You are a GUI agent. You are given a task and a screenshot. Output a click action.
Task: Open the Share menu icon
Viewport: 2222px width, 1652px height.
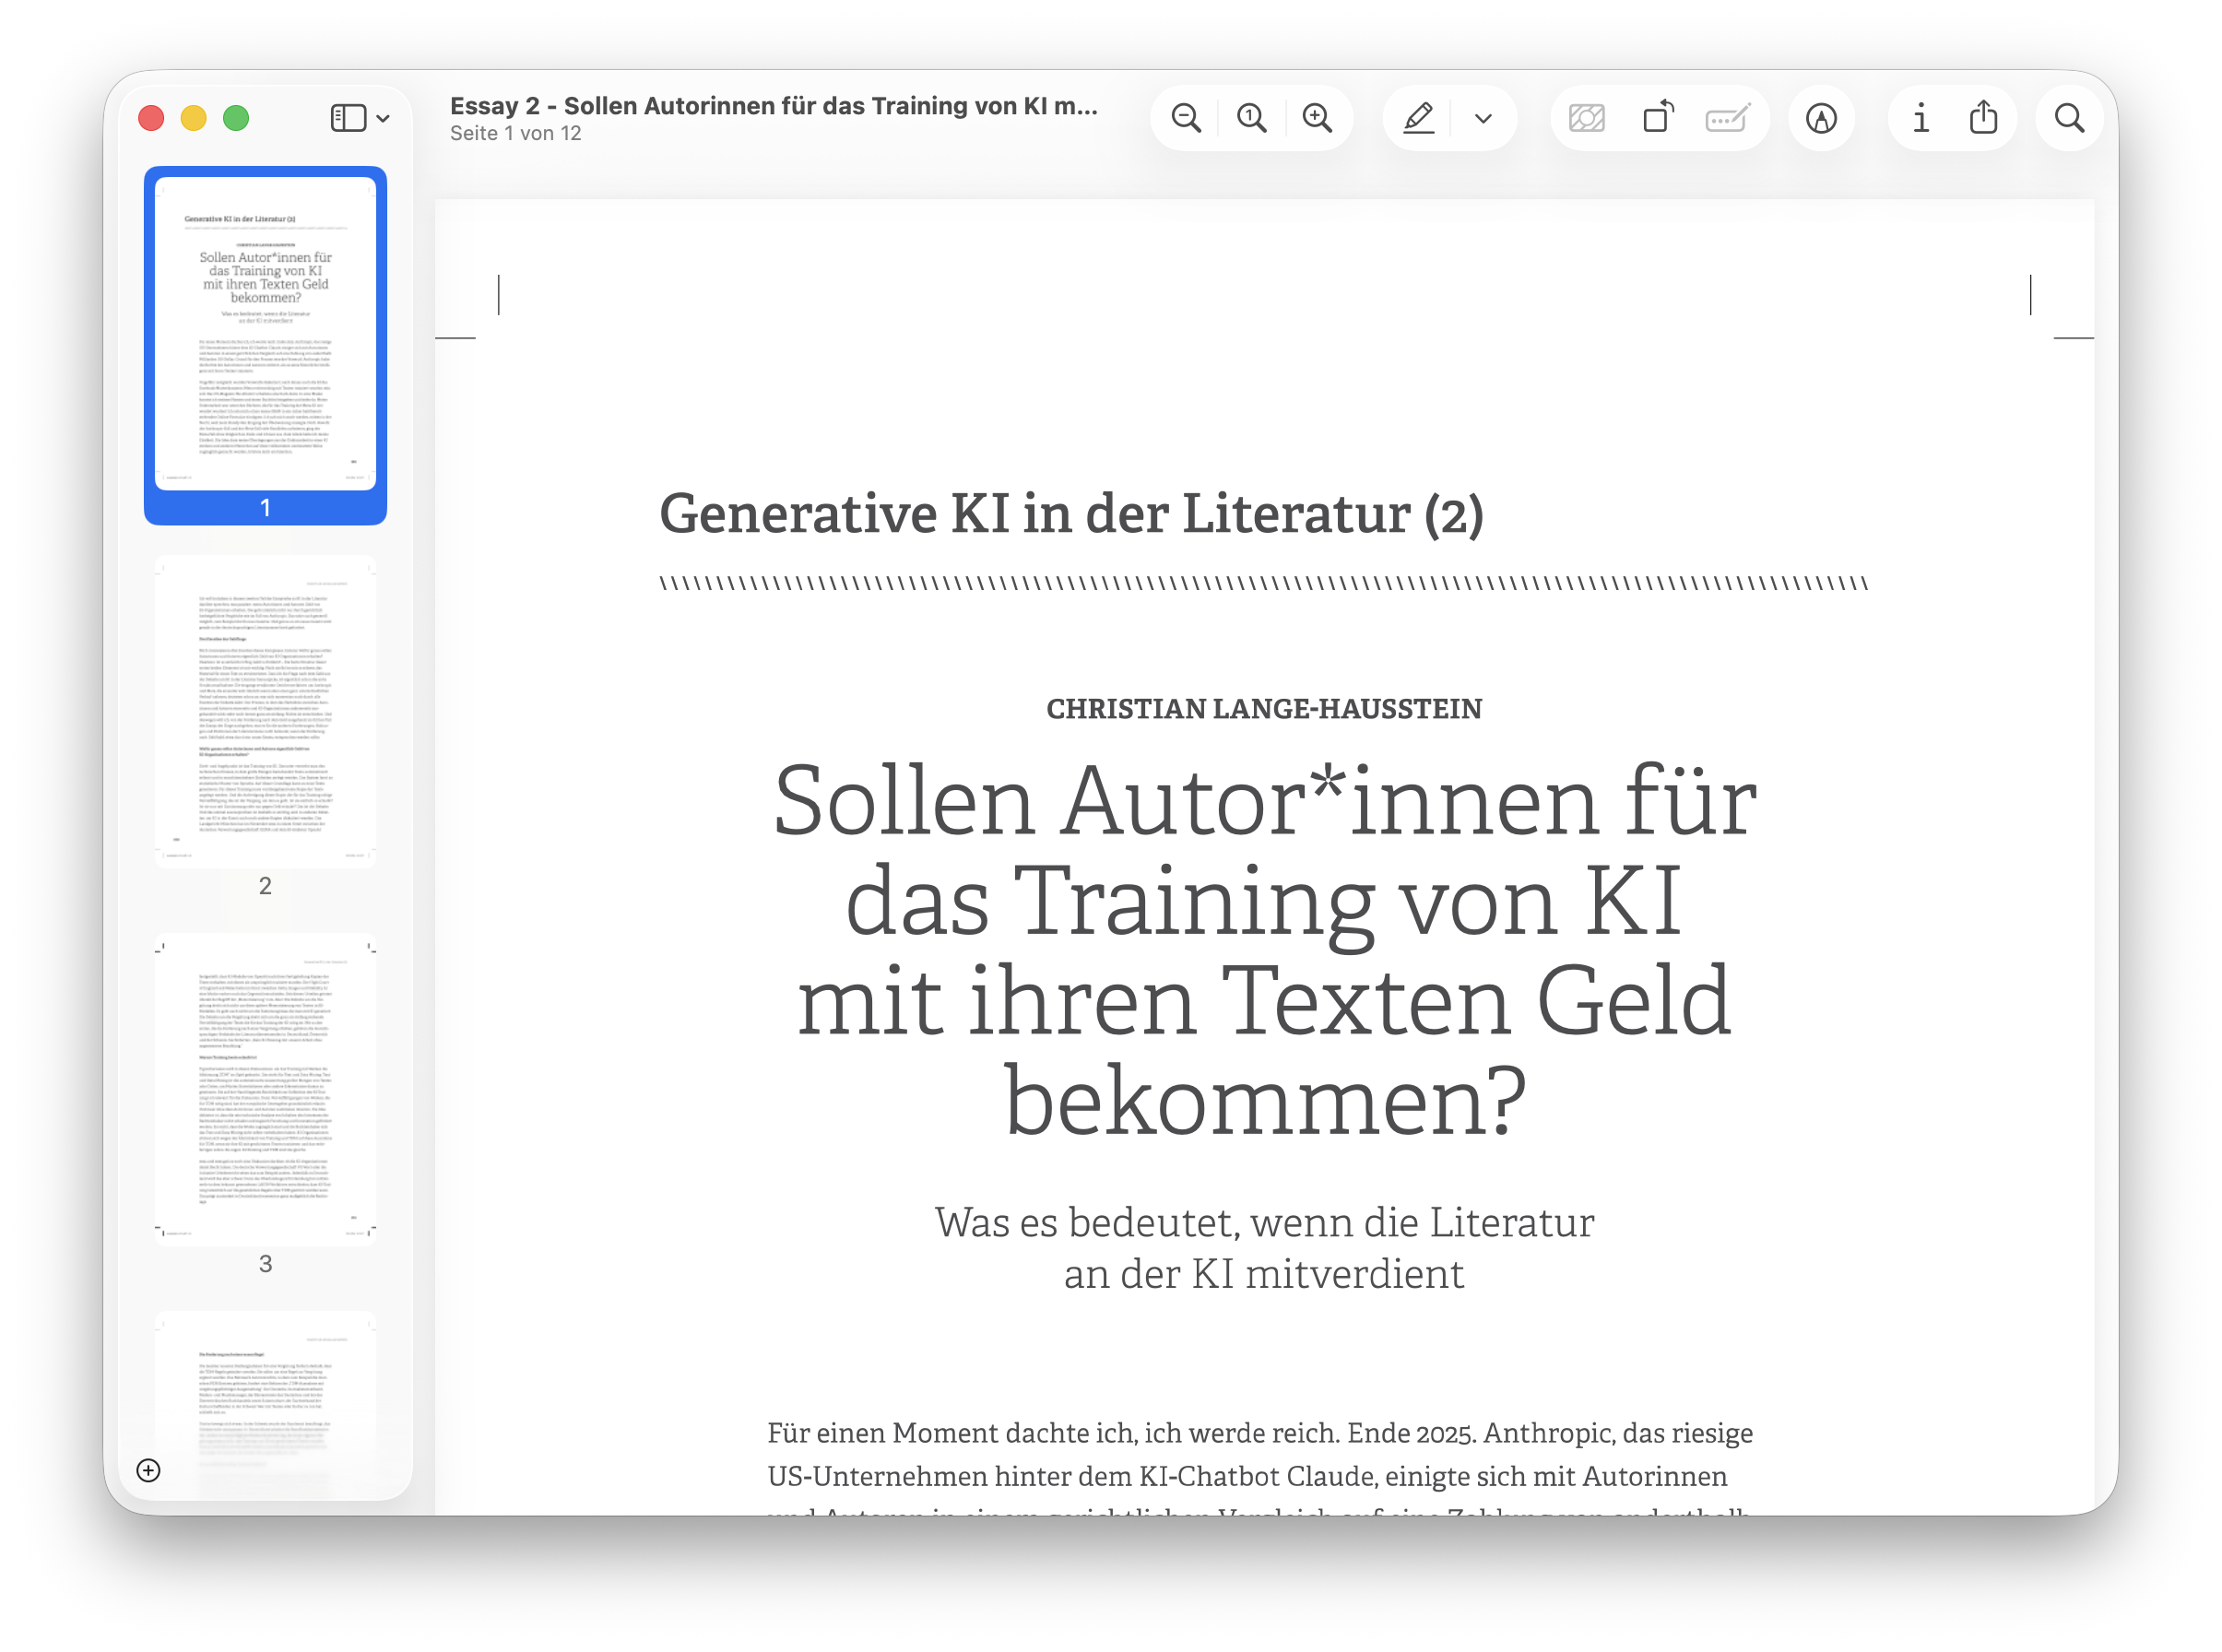(x=1984, y=117)
